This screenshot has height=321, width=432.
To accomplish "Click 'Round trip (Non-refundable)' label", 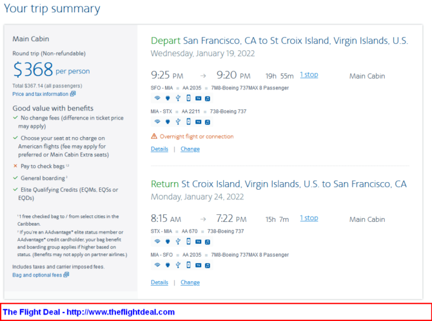I will pos(49,53).
